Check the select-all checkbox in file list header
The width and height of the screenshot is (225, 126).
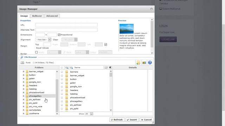62,68
